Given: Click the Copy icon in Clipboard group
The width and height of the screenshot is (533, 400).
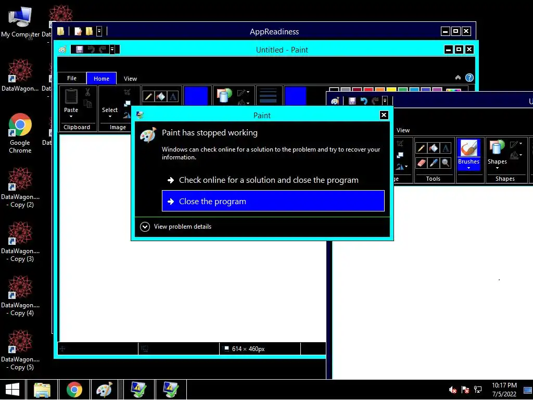Looking at the screenshot, I should (87, 104).
